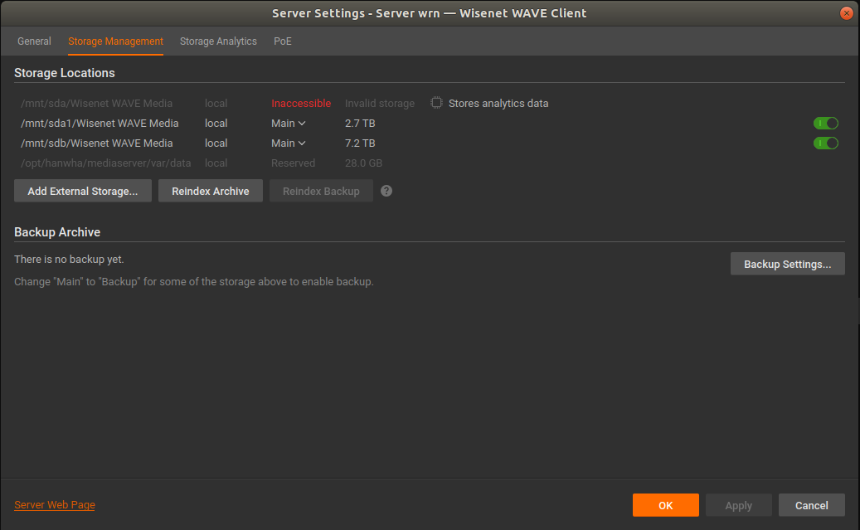The image size is (860, 530).
Task: Go to the PoE tab
Action: (x=283, y=41)
